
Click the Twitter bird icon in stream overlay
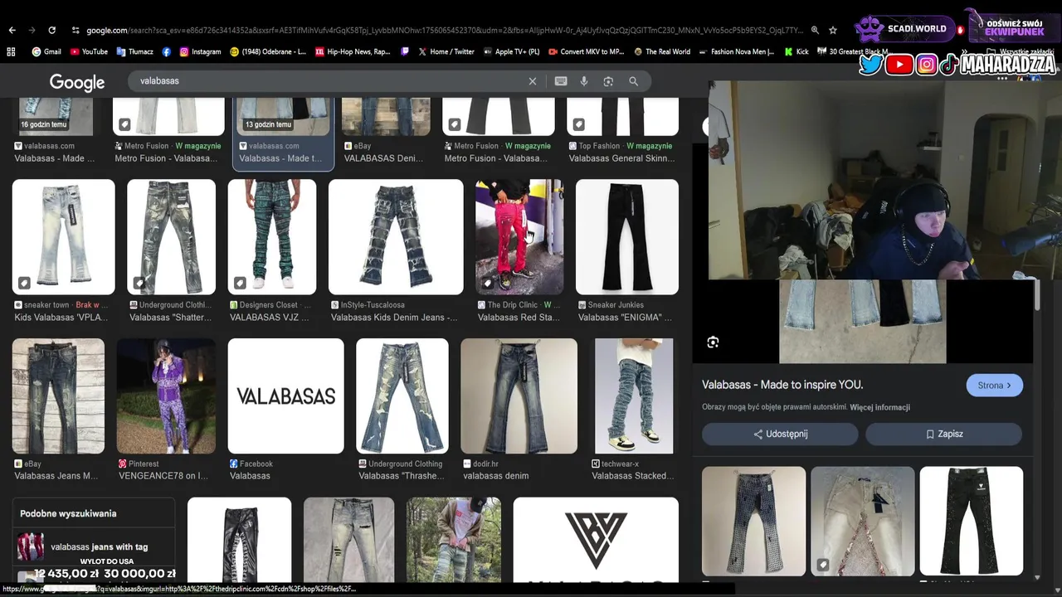pos(870,64)
